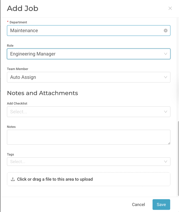
Task: Close the Add Job dialog
Action: [x=170, y=8]
